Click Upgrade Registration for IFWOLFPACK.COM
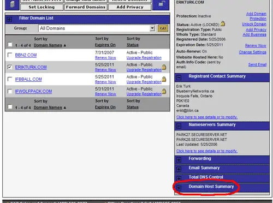This screenshot has height=203, width=273. [144, 94]
